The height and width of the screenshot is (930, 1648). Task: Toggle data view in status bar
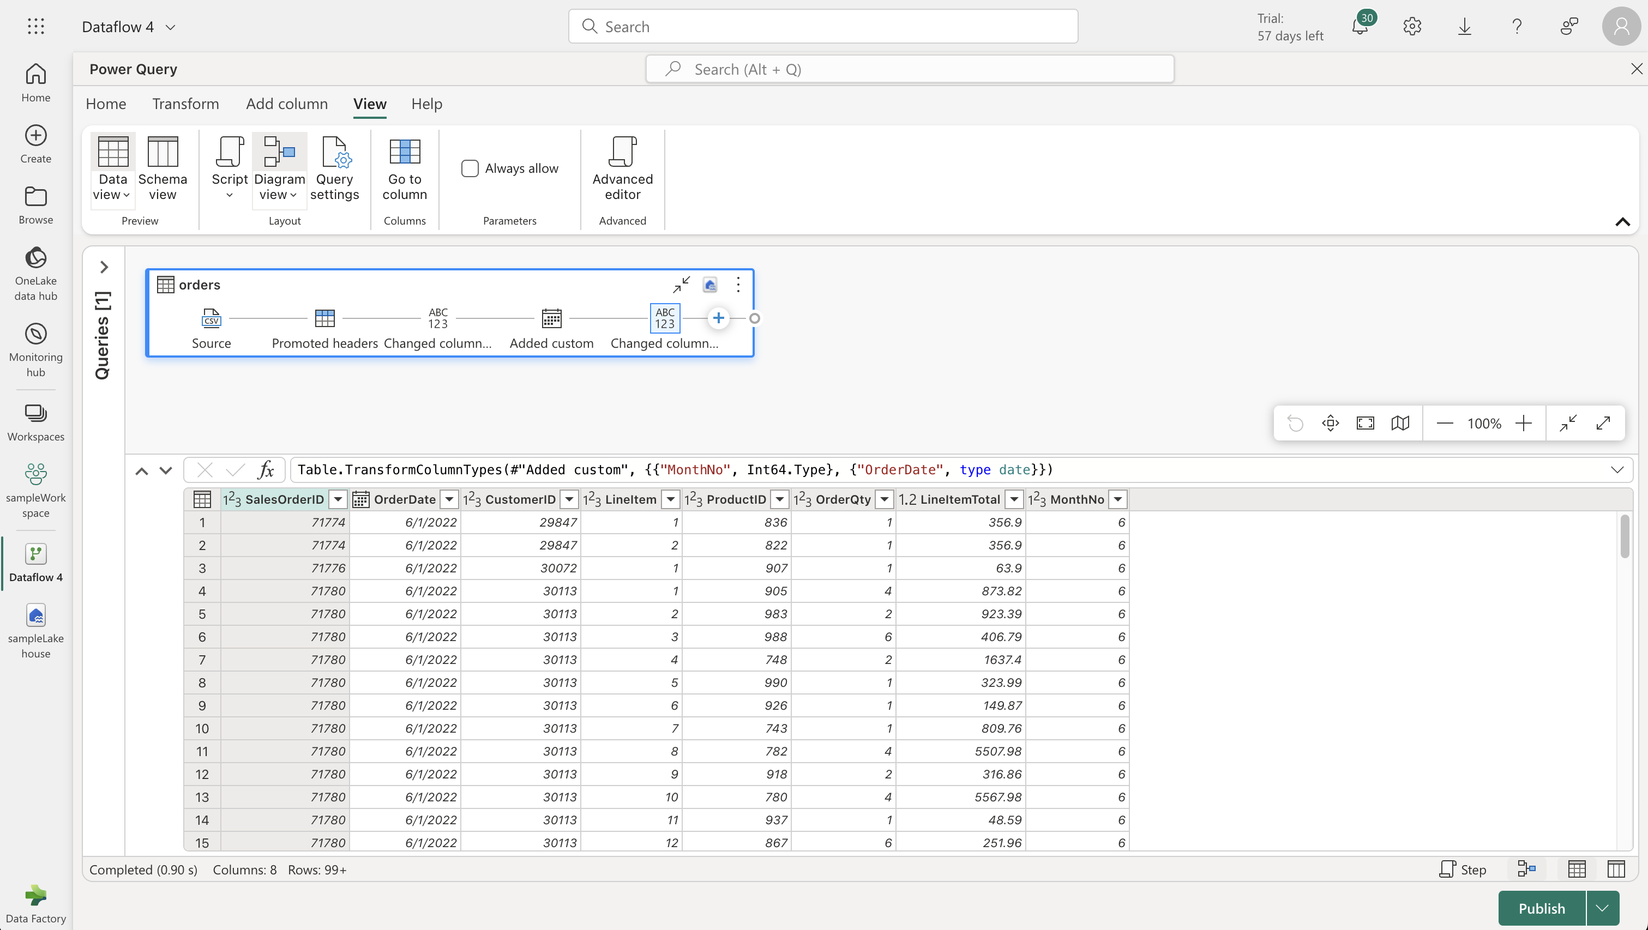tap(1577, 868)
